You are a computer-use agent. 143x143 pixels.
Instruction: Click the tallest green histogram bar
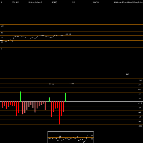coord(21,96)
